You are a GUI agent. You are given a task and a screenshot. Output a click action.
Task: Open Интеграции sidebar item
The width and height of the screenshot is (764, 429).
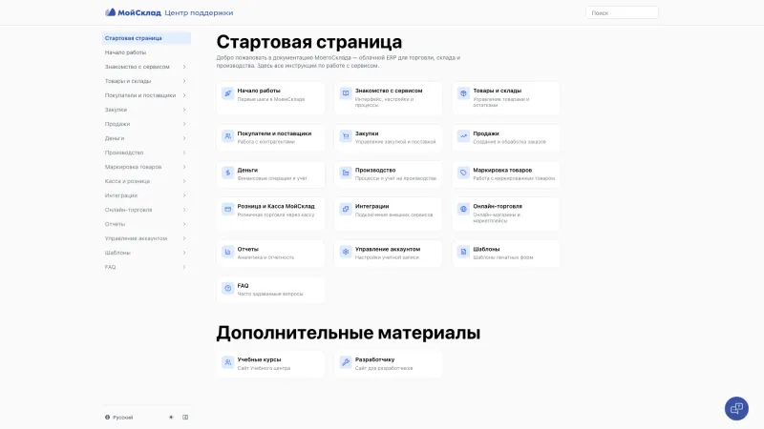146,195
